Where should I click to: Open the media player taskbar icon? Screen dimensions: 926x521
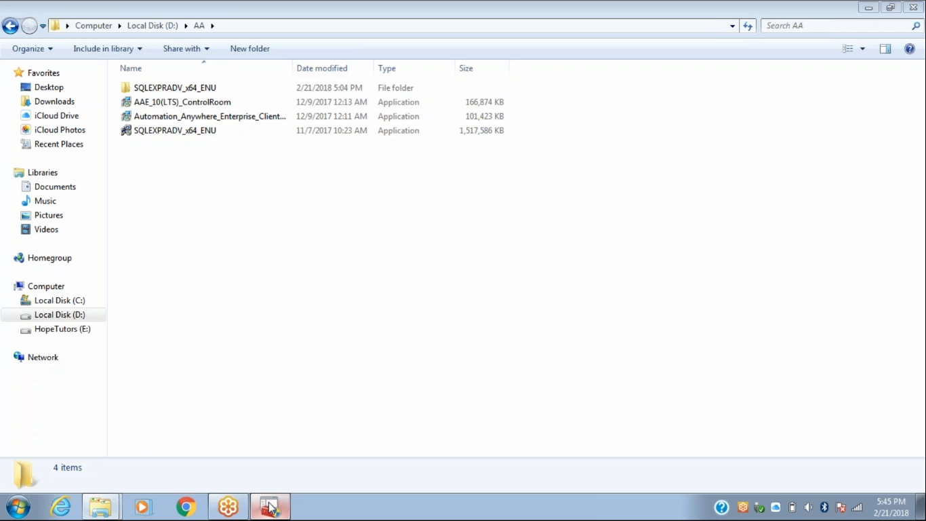(143, 507)
